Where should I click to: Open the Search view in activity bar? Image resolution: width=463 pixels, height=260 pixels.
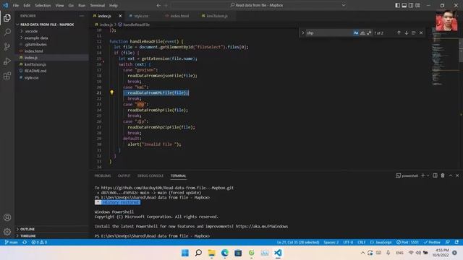pyautogui.click(x=7, y=32)
